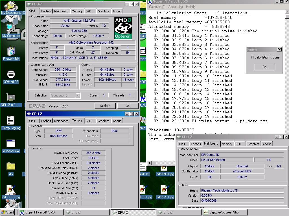Close the Finish dialog
The image size is (289, 216).
pyautogui.click(x=279, y=49)
